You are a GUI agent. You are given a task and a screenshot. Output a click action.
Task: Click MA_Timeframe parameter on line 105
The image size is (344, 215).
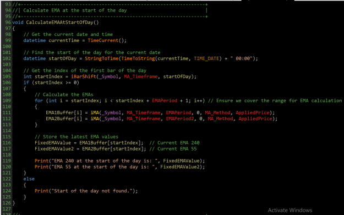(141, 77)
